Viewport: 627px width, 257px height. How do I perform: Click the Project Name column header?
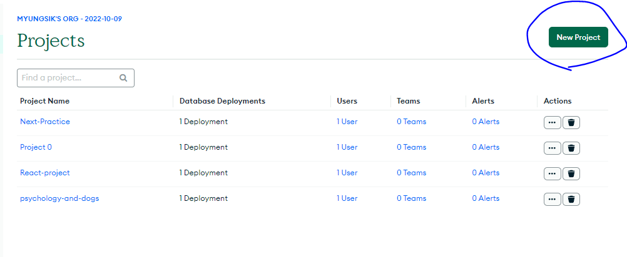[45, 101]
